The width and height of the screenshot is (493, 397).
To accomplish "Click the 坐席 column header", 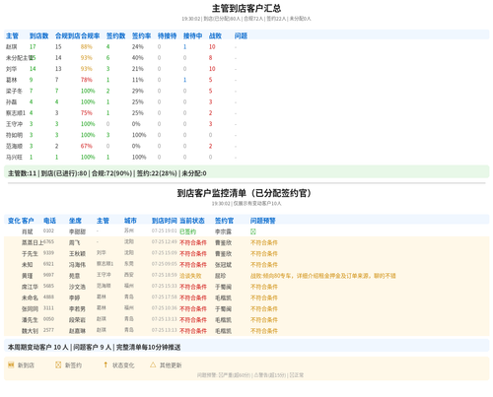I will pyautogui.click(x=75, y=221).
